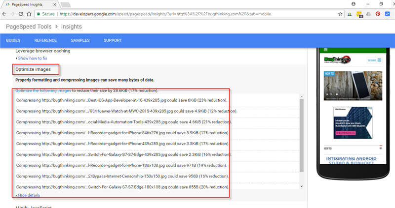Open the Optimize the following images link
The width and height of the screenshot is (395, 208).
pos(43,90)
